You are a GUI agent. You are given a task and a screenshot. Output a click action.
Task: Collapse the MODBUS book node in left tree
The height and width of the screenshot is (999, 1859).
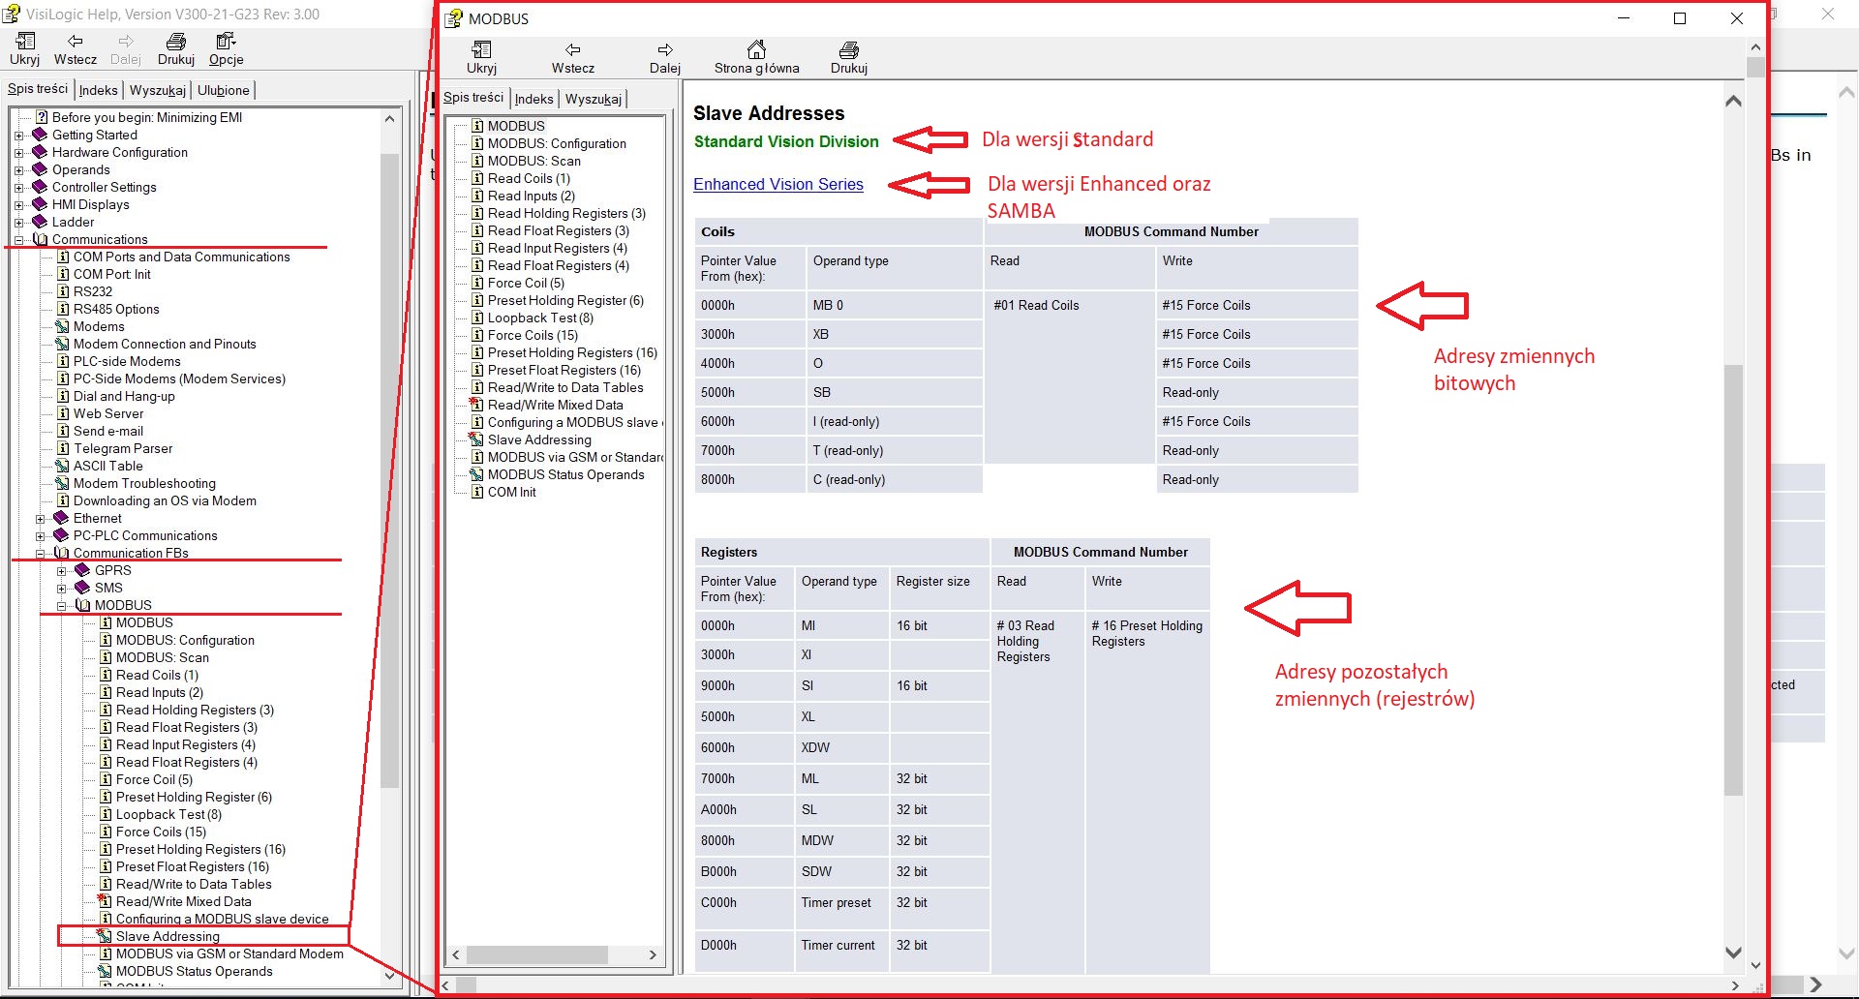click(x=61, y=605)
